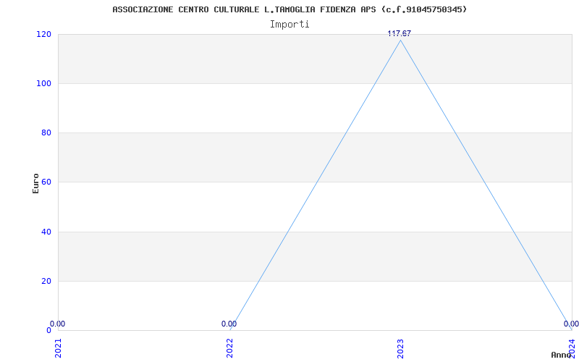This screenshot has width=579, height=362.
Task: Click the Importi subtitle
Action: [x=289, y=25]
